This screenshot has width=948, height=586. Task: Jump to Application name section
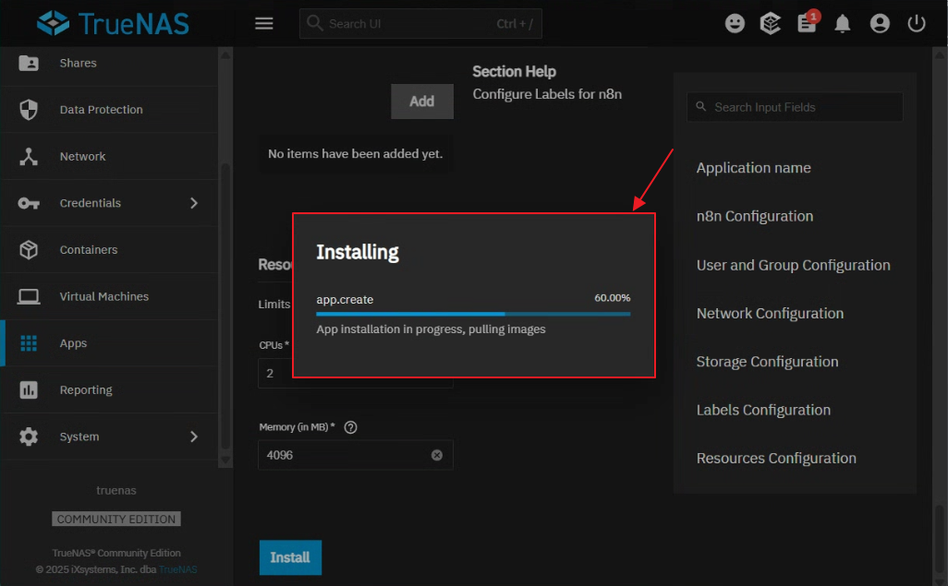pyautogui.click(x=753, y=168)
